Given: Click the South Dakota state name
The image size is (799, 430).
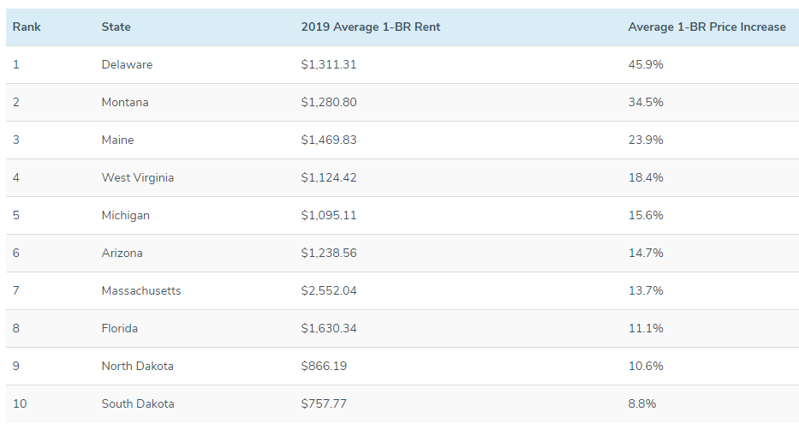Looking at the screenshot, I should point(137,403).
